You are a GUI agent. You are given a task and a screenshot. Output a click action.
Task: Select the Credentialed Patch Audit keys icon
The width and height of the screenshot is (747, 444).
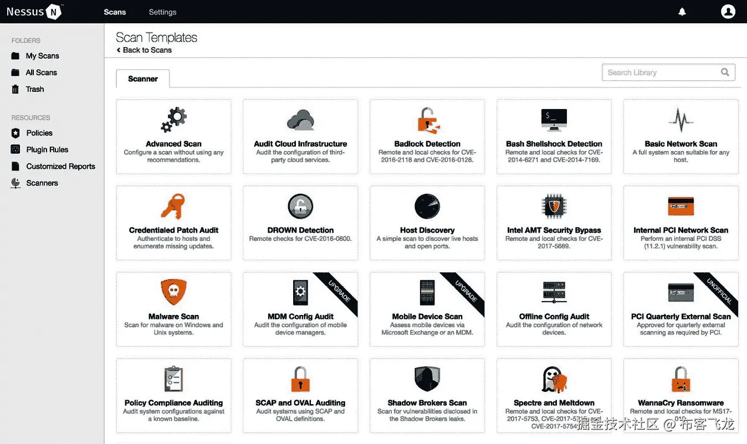[173, 206]
